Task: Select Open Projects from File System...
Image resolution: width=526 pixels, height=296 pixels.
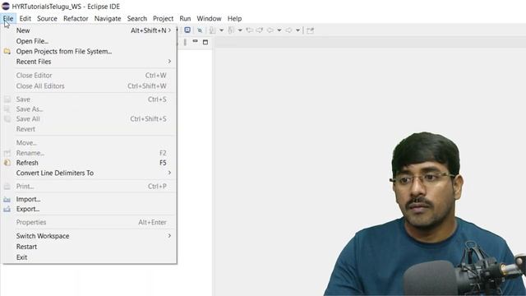Action: (x=89, y=51)
